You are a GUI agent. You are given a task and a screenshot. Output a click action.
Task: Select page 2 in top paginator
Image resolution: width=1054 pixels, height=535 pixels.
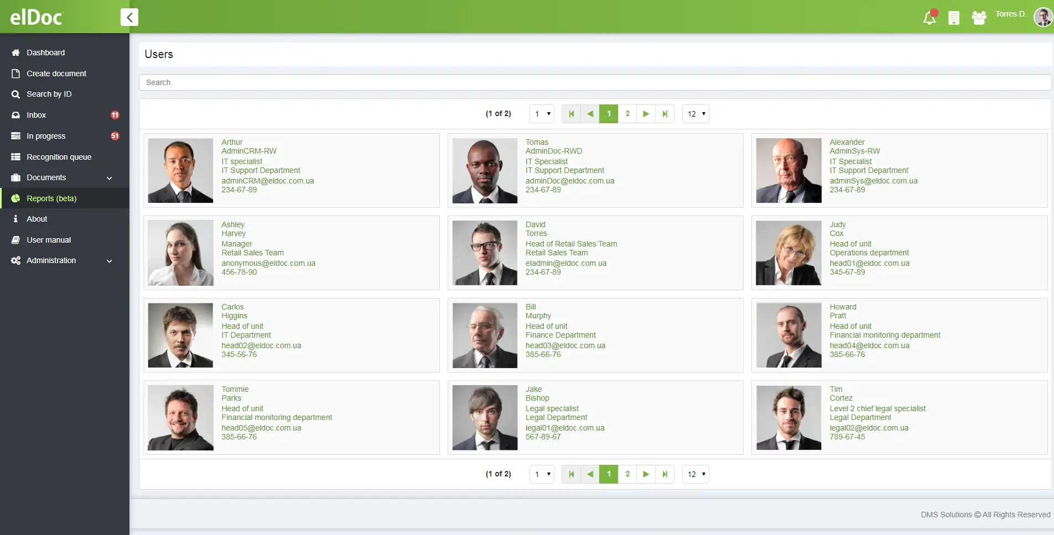click(x=627, y=114)
